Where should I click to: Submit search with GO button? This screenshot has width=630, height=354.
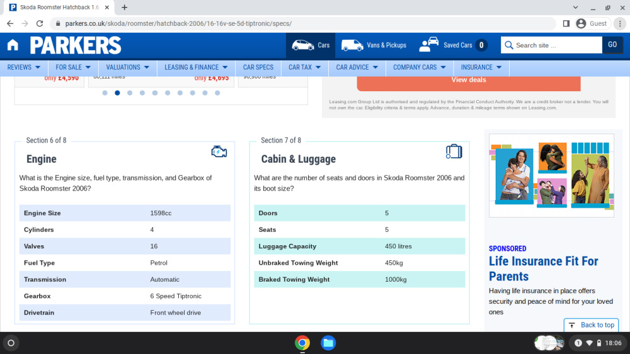tap(612, 45)
